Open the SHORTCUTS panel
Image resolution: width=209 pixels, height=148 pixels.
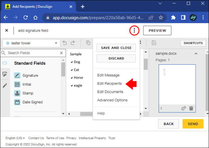pos(193,43)
